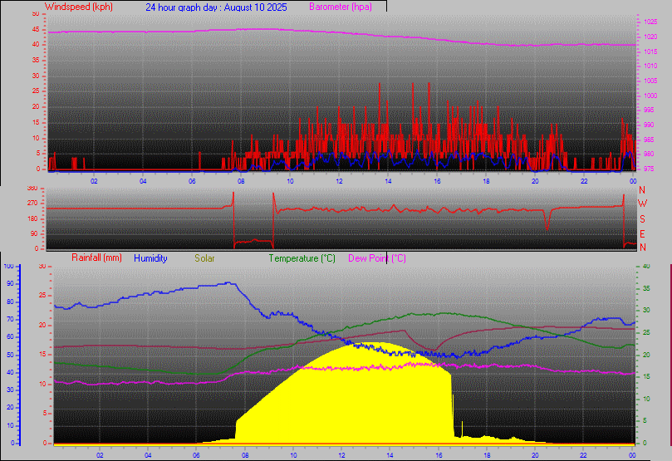Click the Rainfall (mm) legend label
This screenshot has height=461, width=672.
point(96,257)
